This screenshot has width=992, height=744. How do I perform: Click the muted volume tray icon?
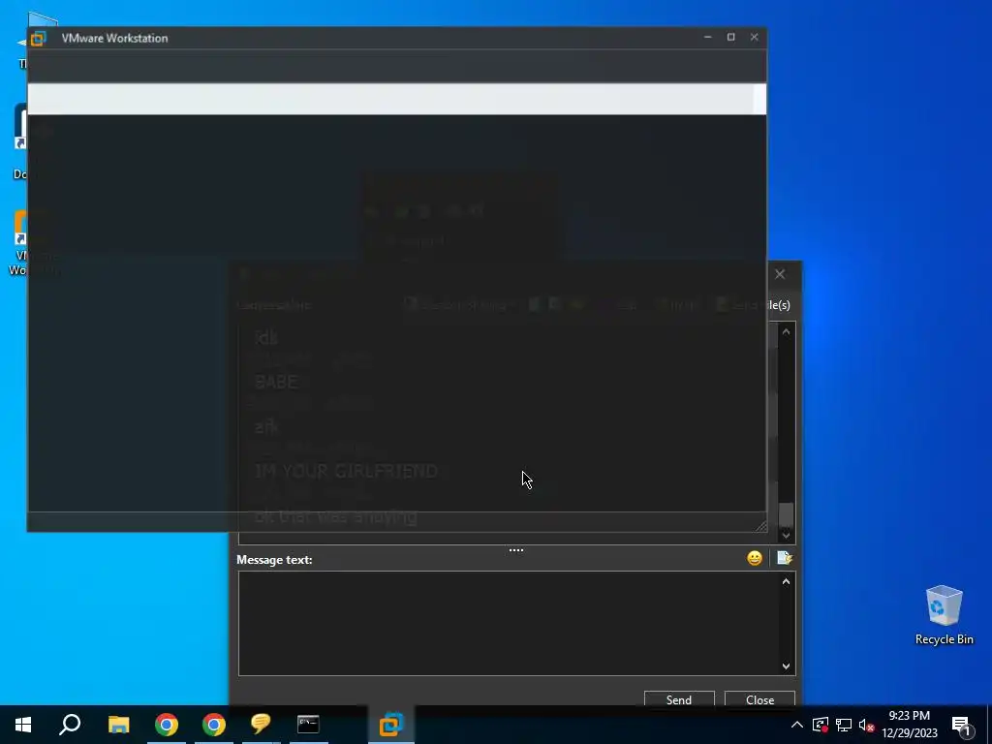tap(866, 725)
